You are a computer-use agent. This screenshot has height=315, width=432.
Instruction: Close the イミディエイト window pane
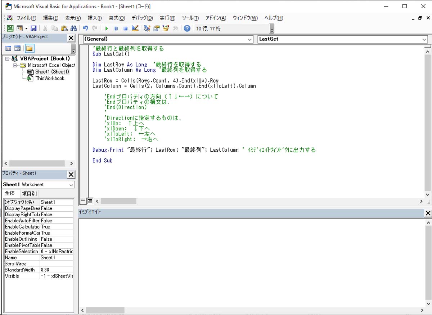(x=428, y=213)
